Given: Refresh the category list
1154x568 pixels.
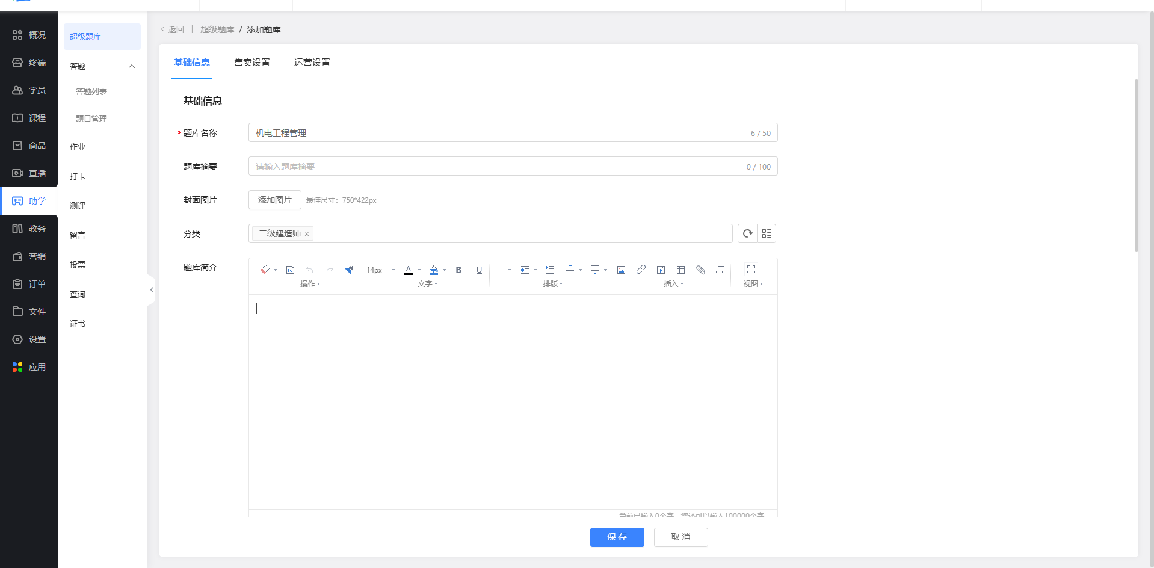Looking at the screenshot, I should tap(747, 233).
